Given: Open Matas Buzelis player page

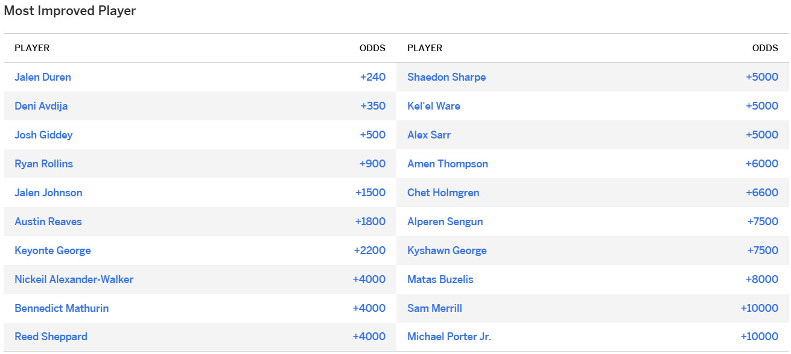Looking at the screenshot, I should pos(440,279).
